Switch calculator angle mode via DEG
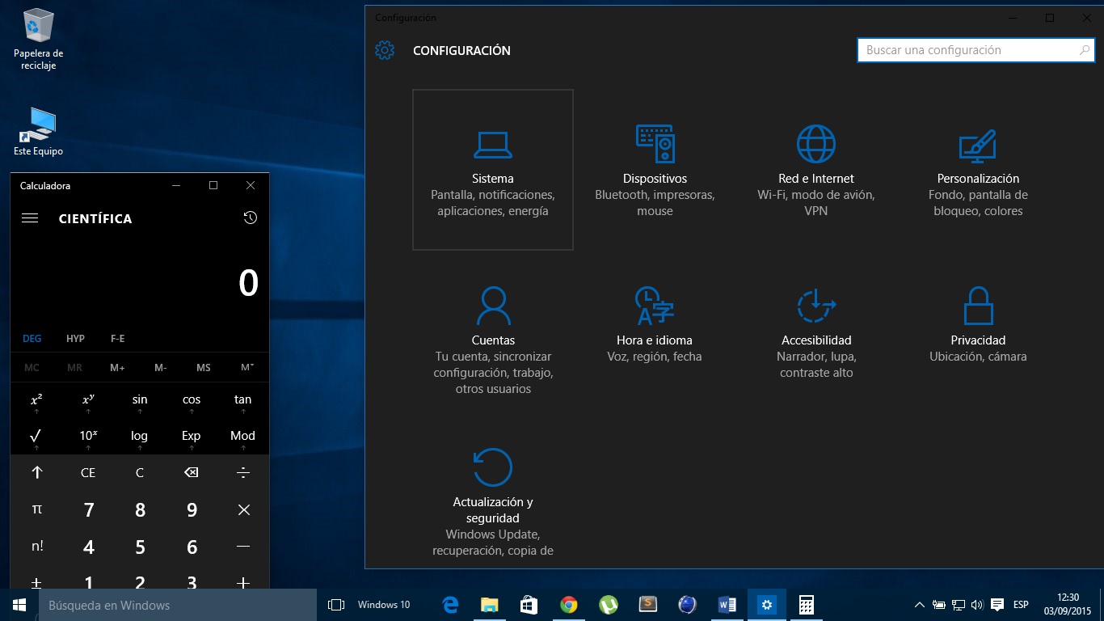This screenshot has height=621, width=1104. point(32,338)
